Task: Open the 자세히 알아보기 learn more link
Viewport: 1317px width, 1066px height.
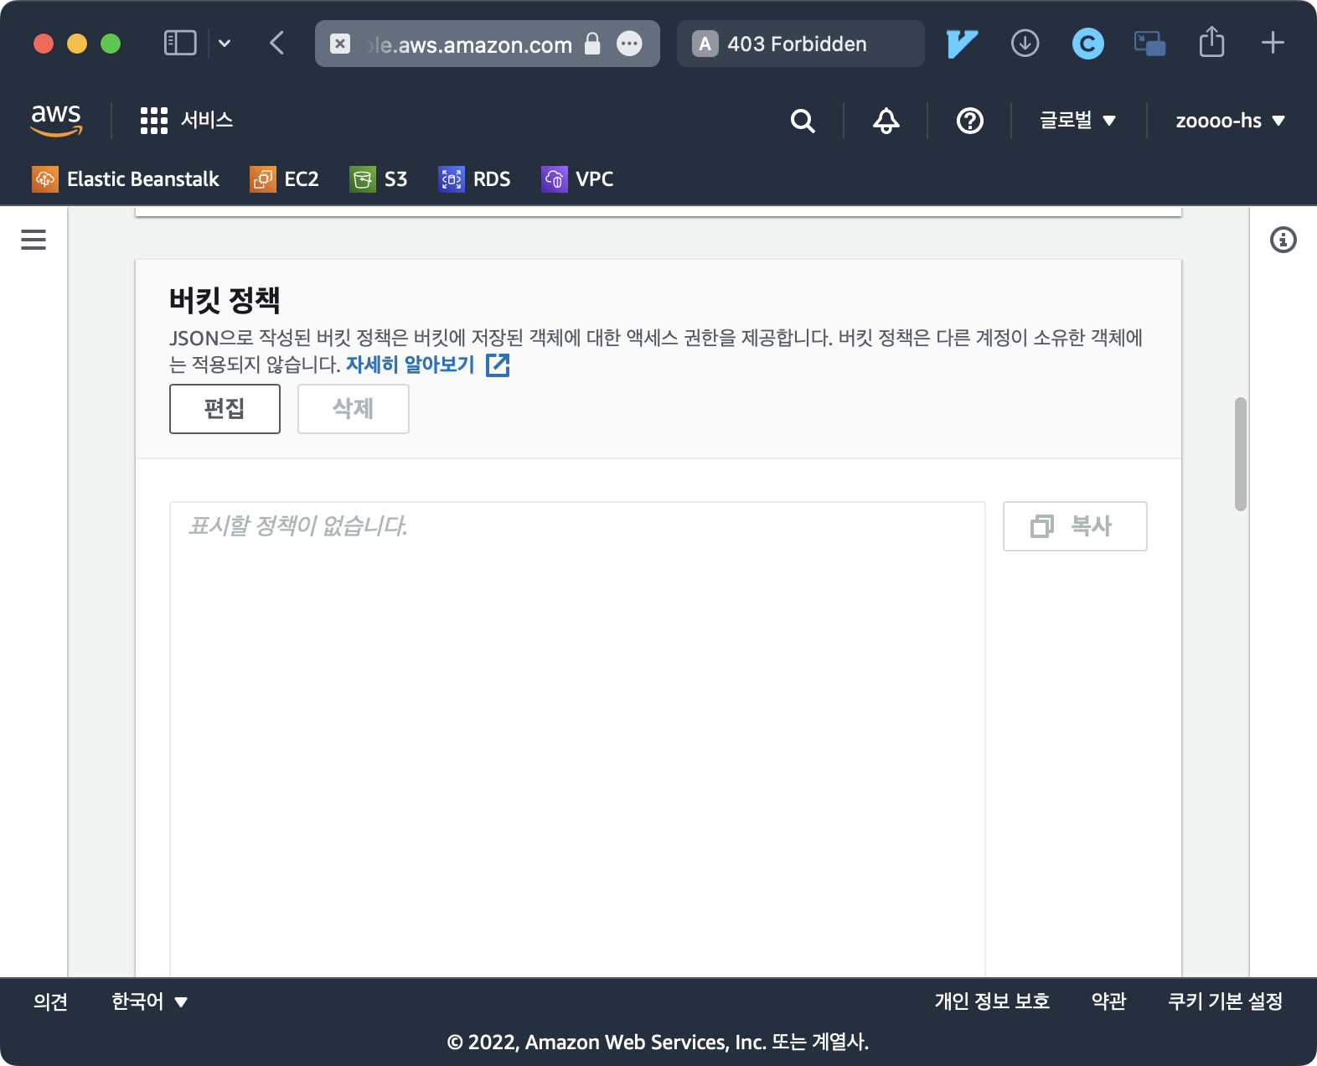Action: click(427, 365)
